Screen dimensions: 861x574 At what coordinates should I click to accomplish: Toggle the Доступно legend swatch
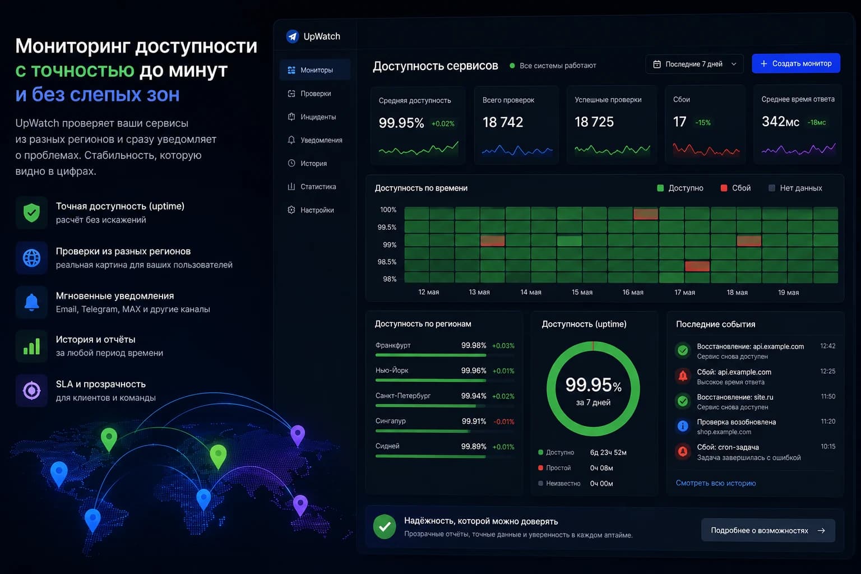(x=660, y=188)
